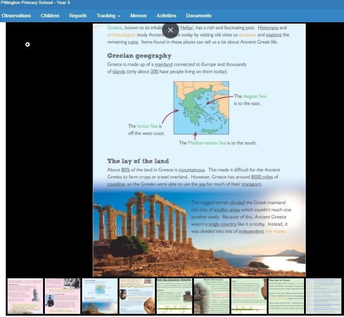Click the 'Mediterranean Sea' label text
The width and height of the screenshot is (344, 317).
coord(207,143)
